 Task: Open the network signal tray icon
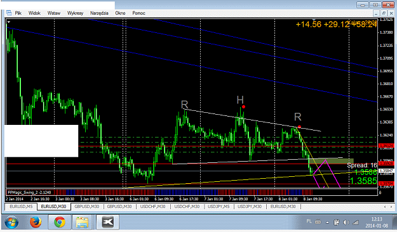click(356, 222)
